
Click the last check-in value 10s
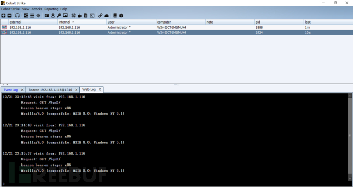(308, 32)
